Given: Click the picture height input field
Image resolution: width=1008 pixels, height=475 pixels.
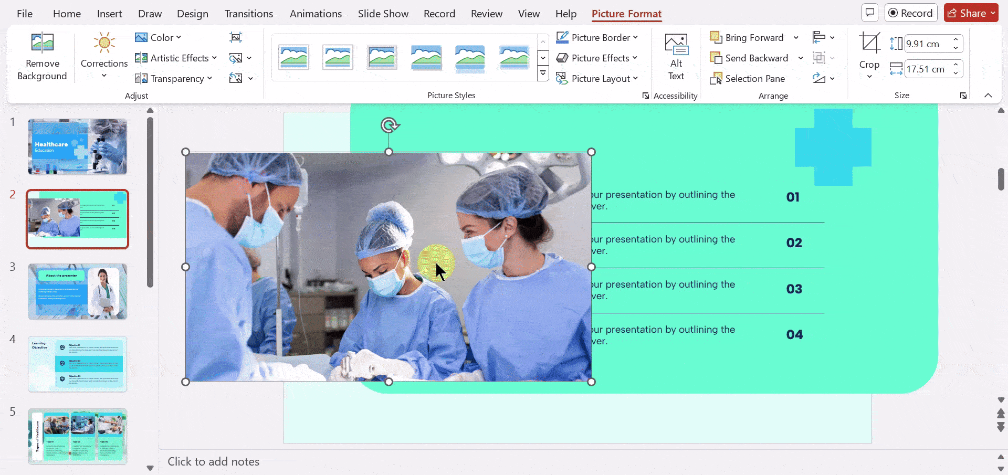Looking at the screenshot, I should pos(928,44).
